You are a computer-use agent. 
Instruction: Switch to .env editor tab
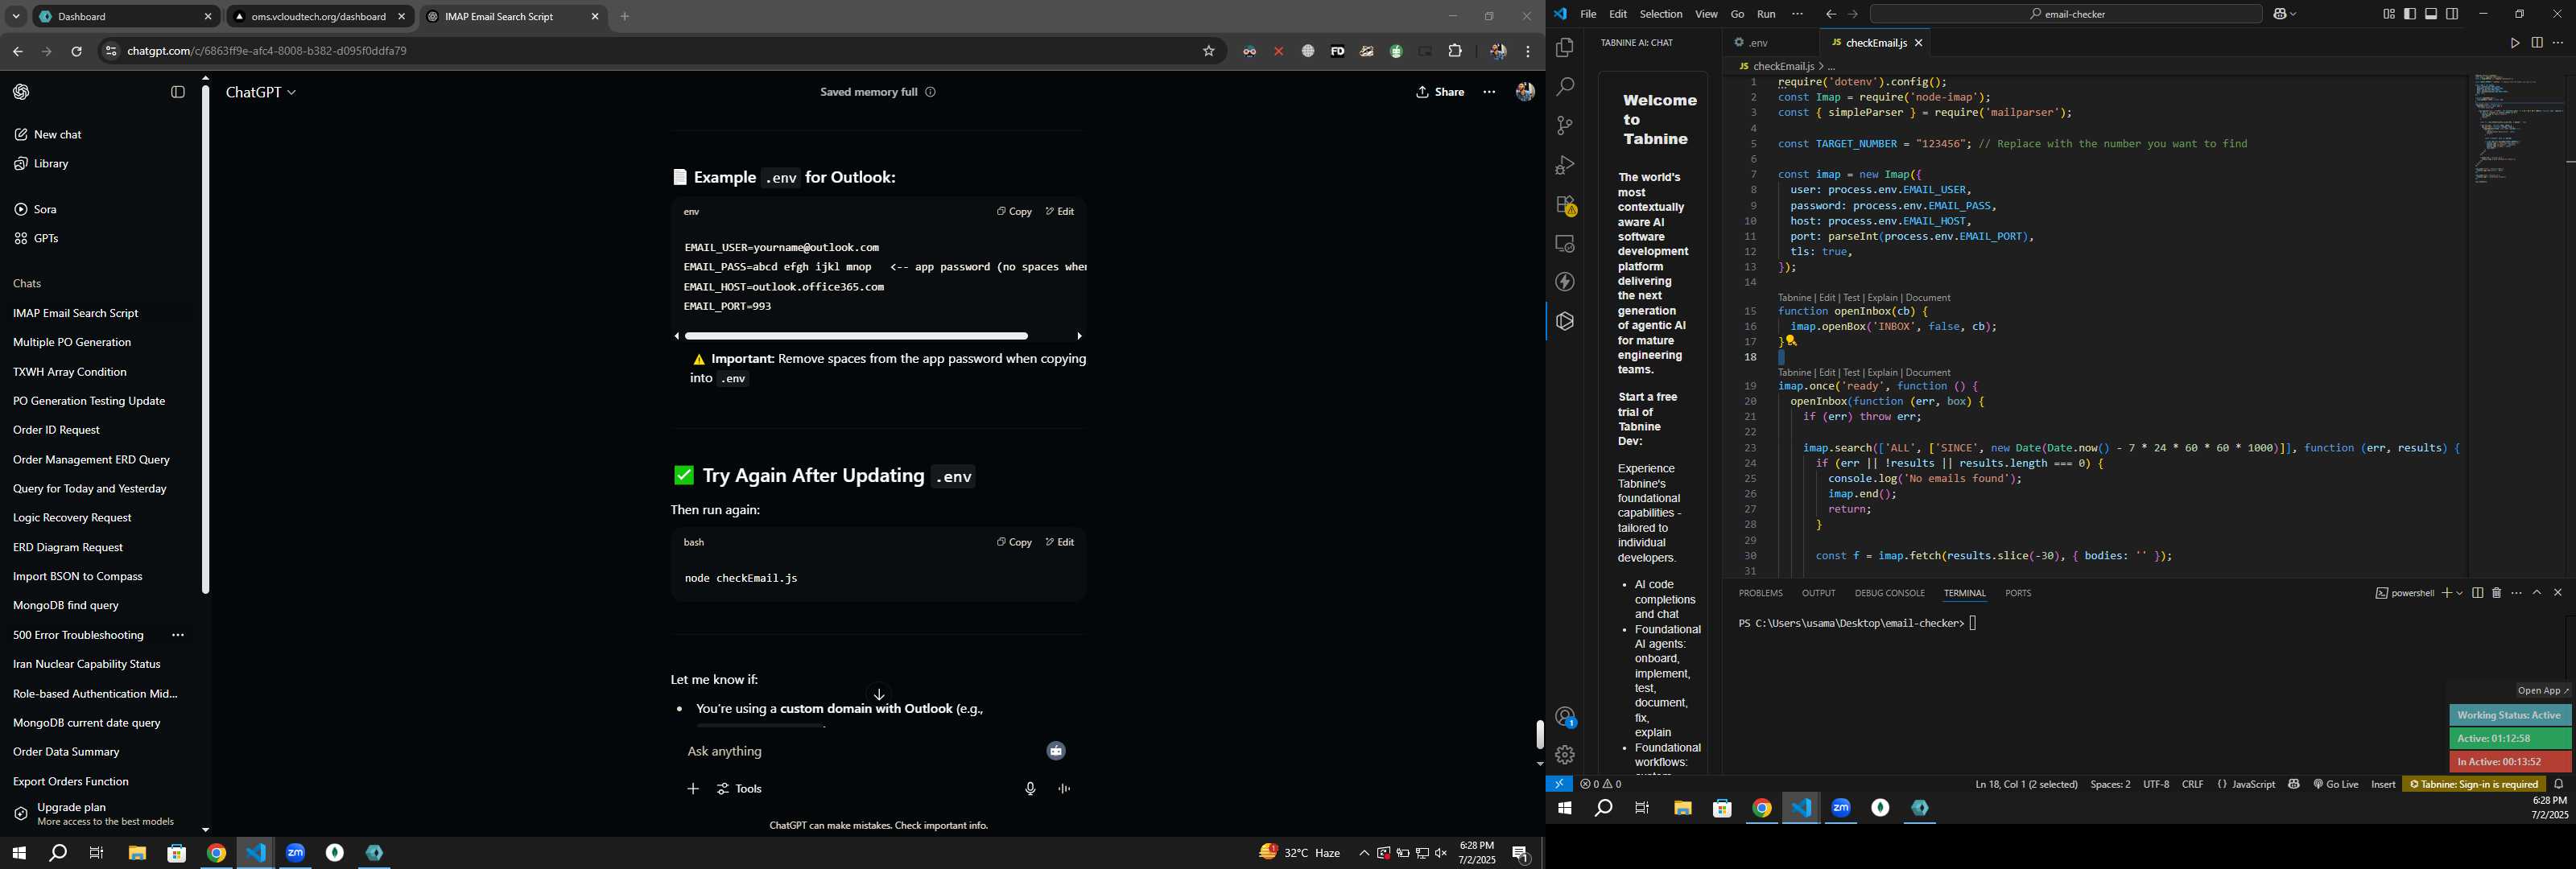coord(1759,44)
